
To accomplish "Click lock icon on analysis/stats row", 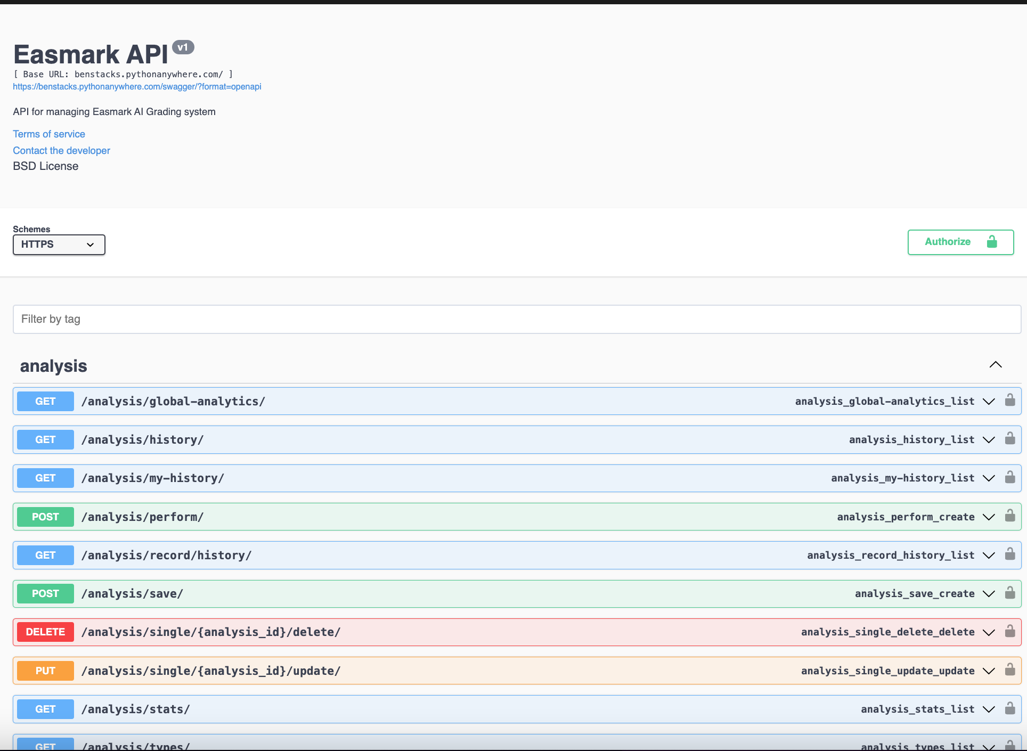I will click(1009, 708).
